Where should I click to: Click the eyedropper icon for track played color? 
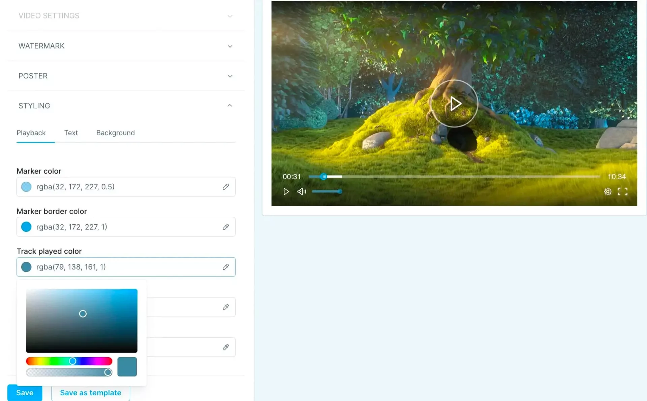pyautogui.click(x=226, y=267)
